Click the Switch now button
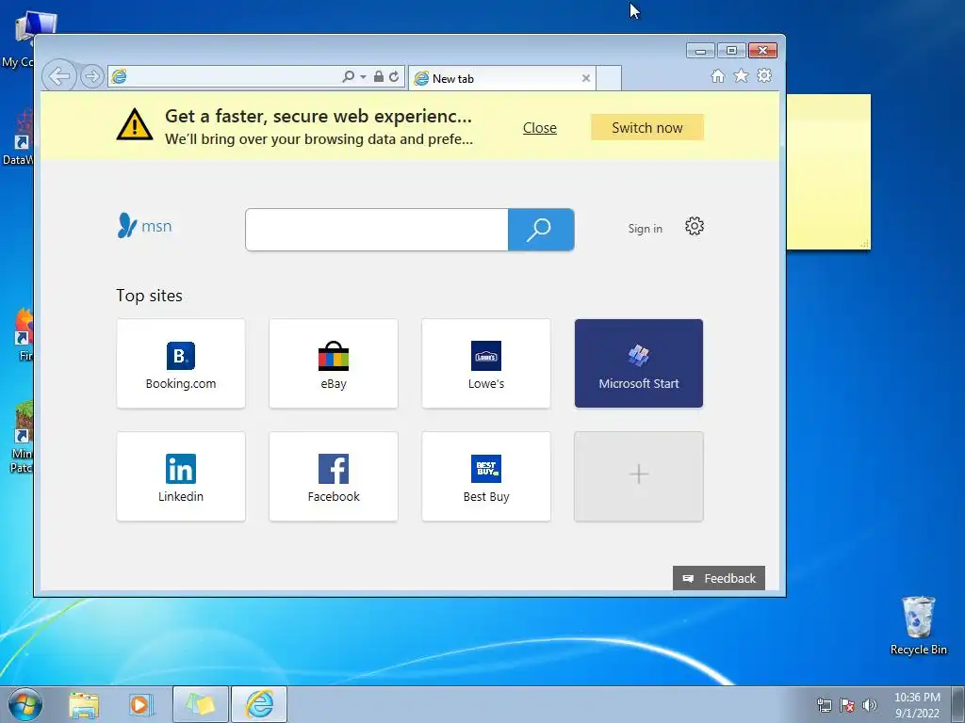Viewport: 965px width, 723px height. pos(646,127)
